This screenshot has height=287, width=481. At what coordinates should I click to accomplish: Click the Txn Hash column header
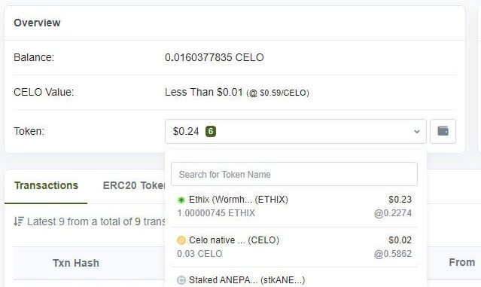click(76, 263)
